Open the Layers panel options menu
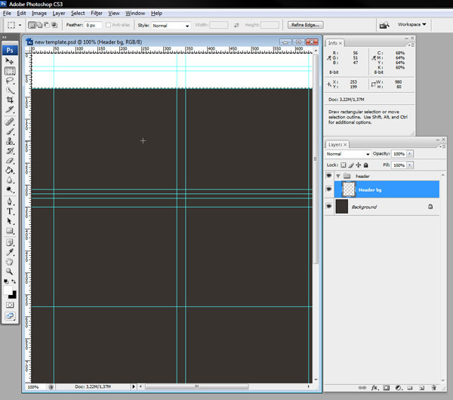Screen dimensions: 453x400 (x=441, y=146)
